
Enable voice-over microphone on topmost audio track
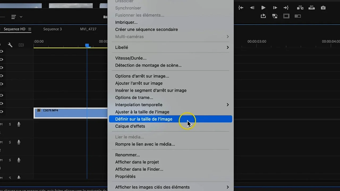point(19,124)
